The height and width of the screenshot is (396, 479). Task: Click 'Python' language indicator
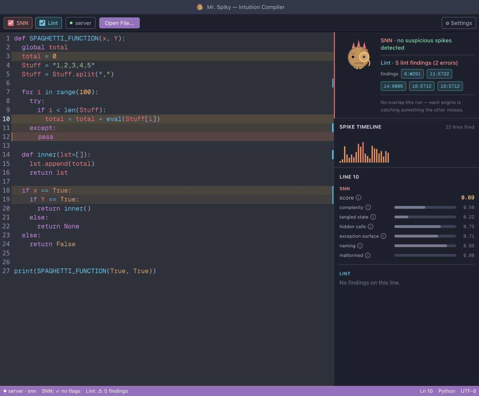(447, 391)
